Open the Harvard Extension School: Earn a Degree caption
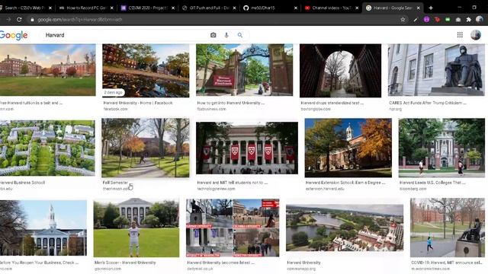488x274 pixels. click(345, 183)
